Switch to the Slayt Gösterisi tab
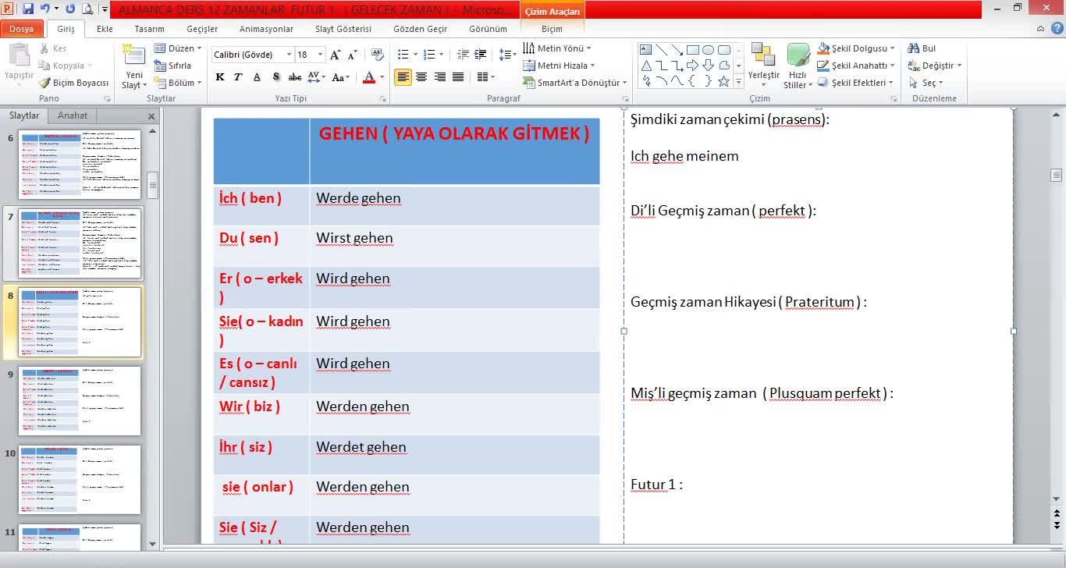The width and height of the screenshot is (1066, 568). (x=343, y=29)
